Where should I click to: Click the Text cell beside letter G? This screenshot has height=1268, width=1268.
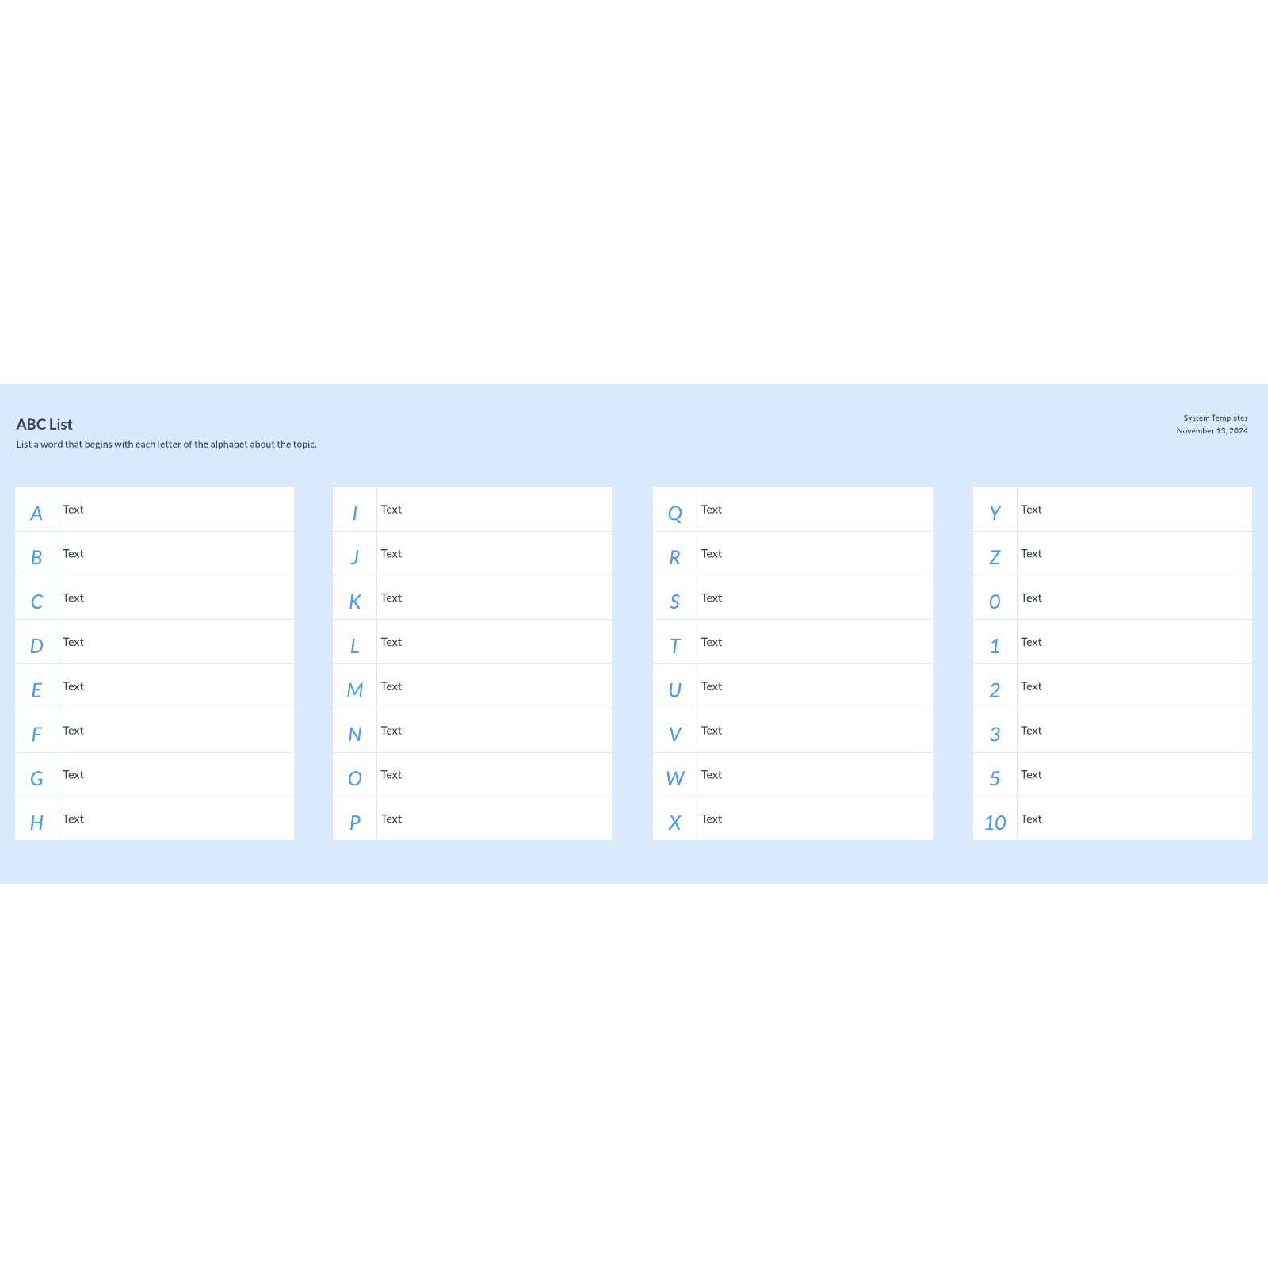click(x=177, y=774)
